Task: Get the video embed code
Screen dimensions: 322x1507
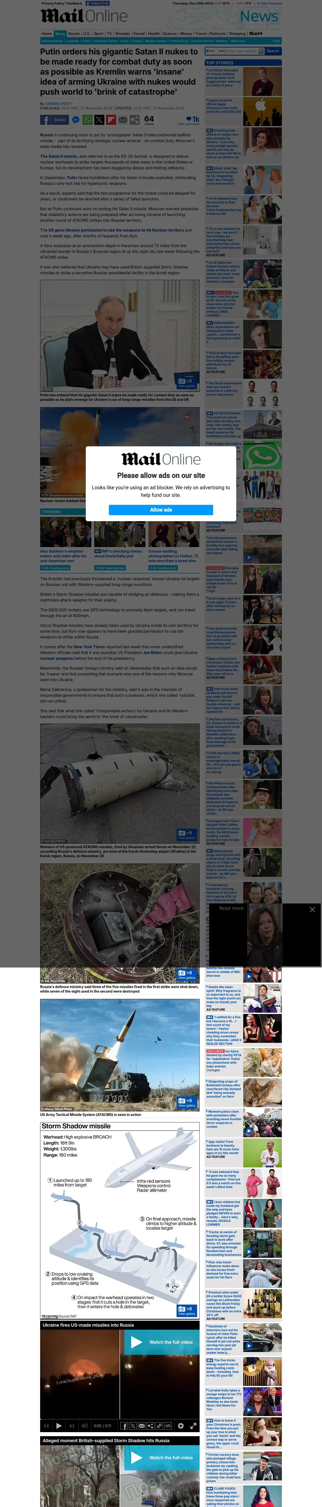Action: [x=168, y=1426]
